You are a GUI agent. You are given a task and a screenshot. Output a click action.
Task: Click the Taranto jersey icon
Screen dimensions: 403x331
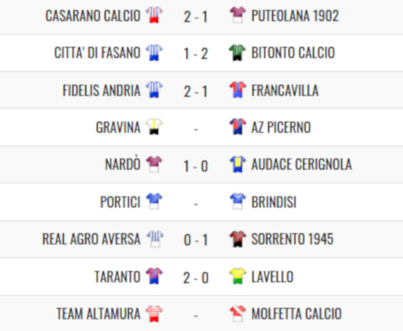pos(154,276)
